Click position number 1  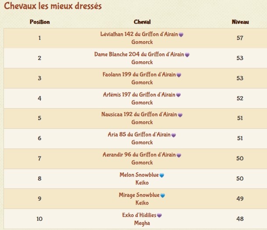coord(39,38)
